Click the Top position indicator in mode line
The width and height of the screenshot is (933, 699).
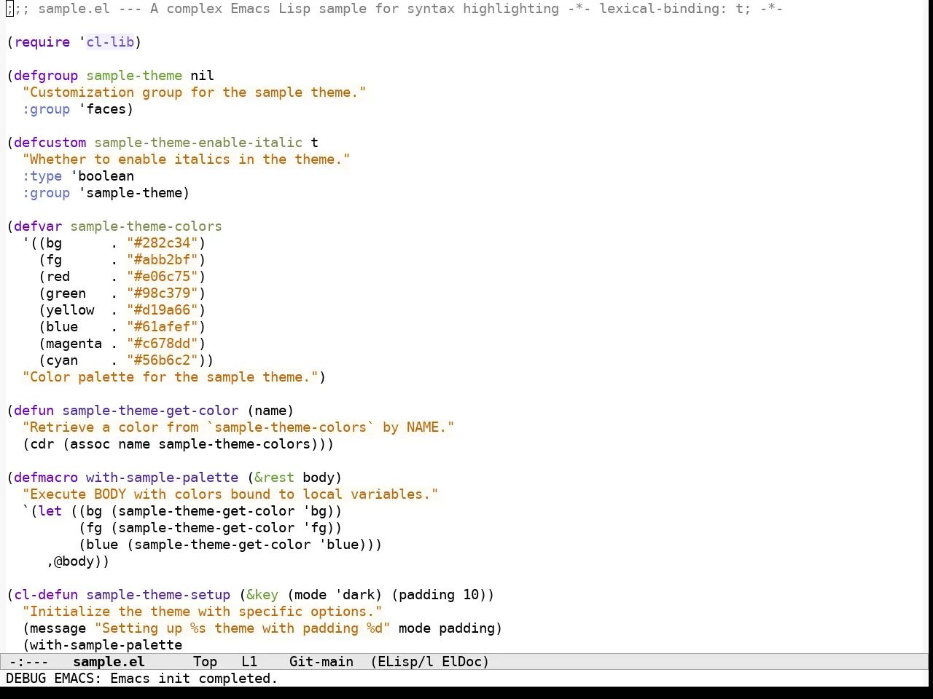pos(205,662)
